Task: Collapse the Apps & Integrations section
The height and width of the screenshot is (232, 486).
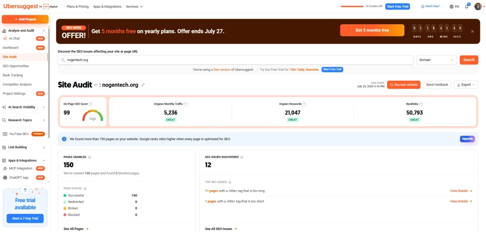Action: click(44, 161)
